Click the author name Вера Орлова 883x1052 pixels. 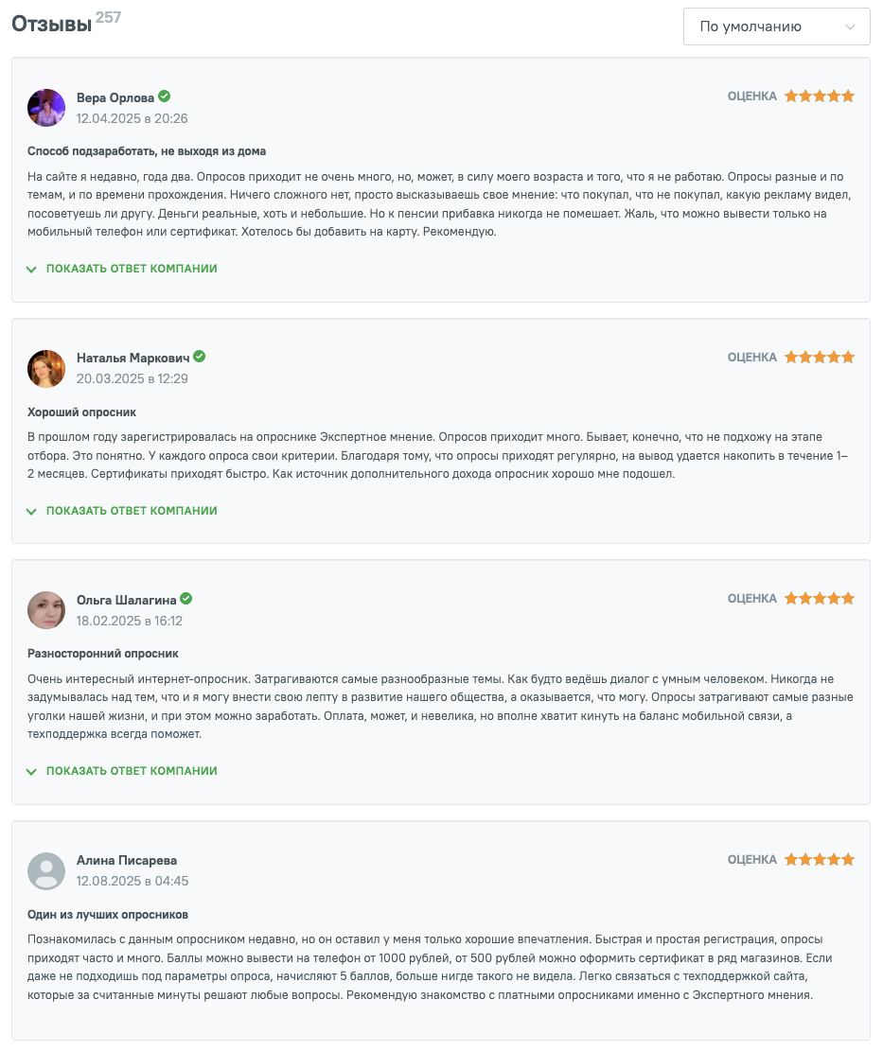[x=115, y=97]
